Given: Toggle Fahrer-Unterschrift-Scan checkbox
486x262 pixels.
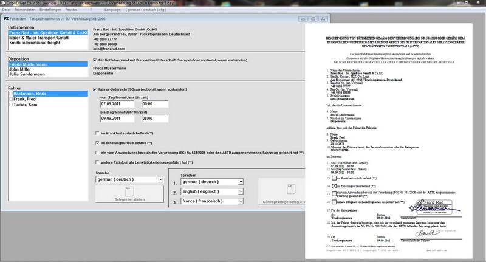Looking at the screenshot, I should pyautogui.click(x=95, y=89).
